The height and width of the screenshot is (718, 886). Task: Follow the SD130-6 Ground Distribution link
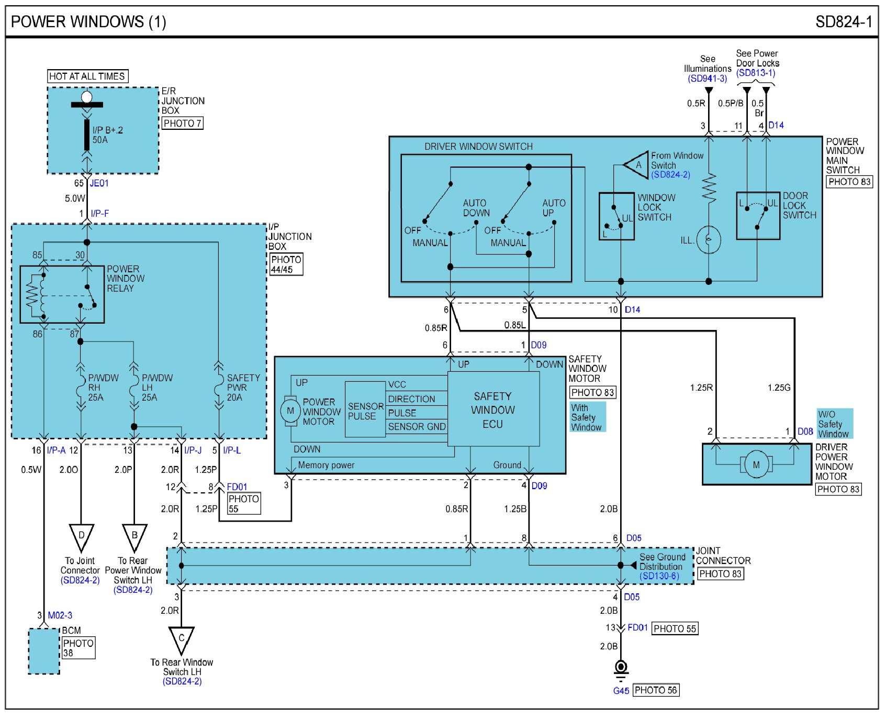tap(659, 576)
